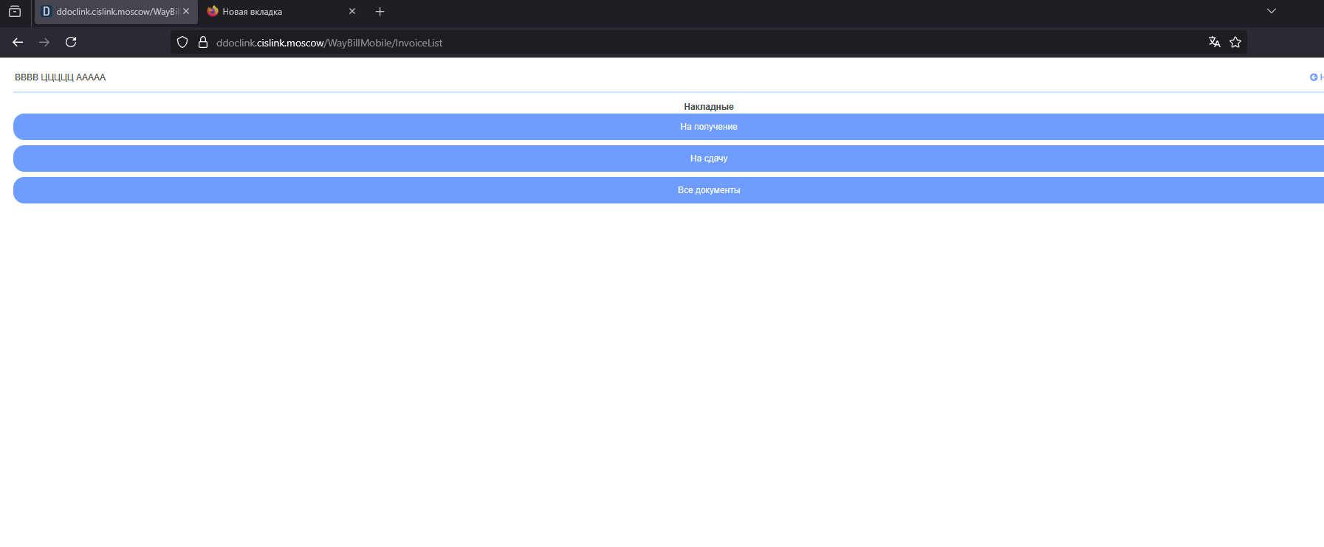Image resolution: width=1324 pixels, height=547 pixels.
Task: Reload the current page
Action: (x=71, y=42)
